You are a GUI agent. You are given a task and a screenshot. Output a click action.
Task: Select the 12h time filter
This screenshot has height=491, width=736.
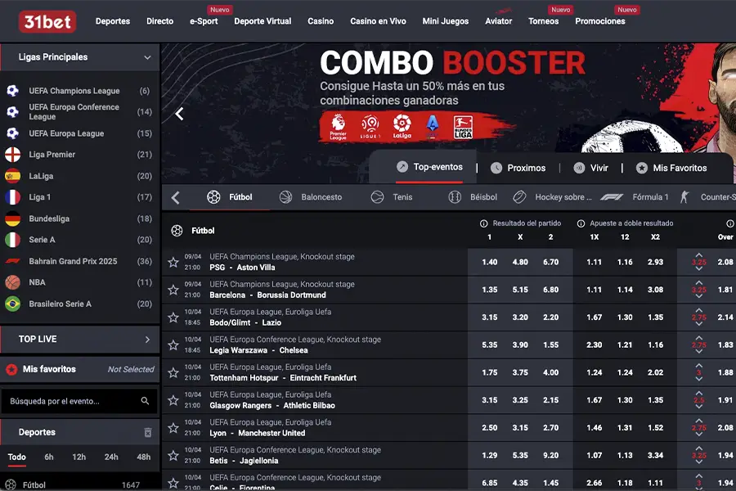tap(79, 457)
